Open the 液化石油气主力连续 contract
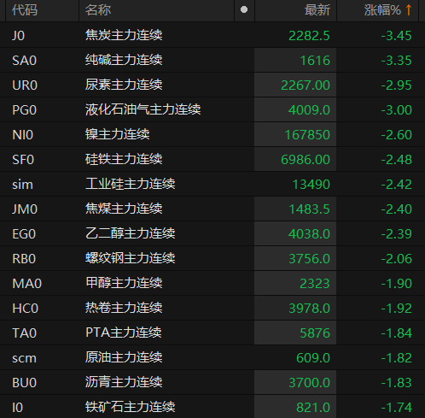This screenshot has width=425, height=418. click(x=143, y=109)
